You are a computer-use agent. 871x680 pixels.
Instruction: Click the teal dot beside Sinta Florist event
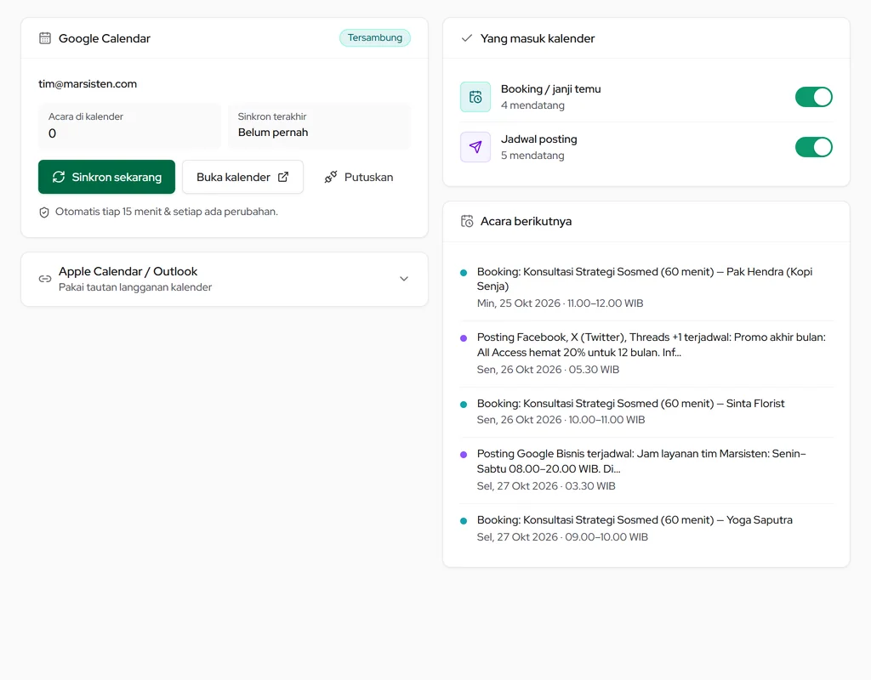click(x=464, y=404)
